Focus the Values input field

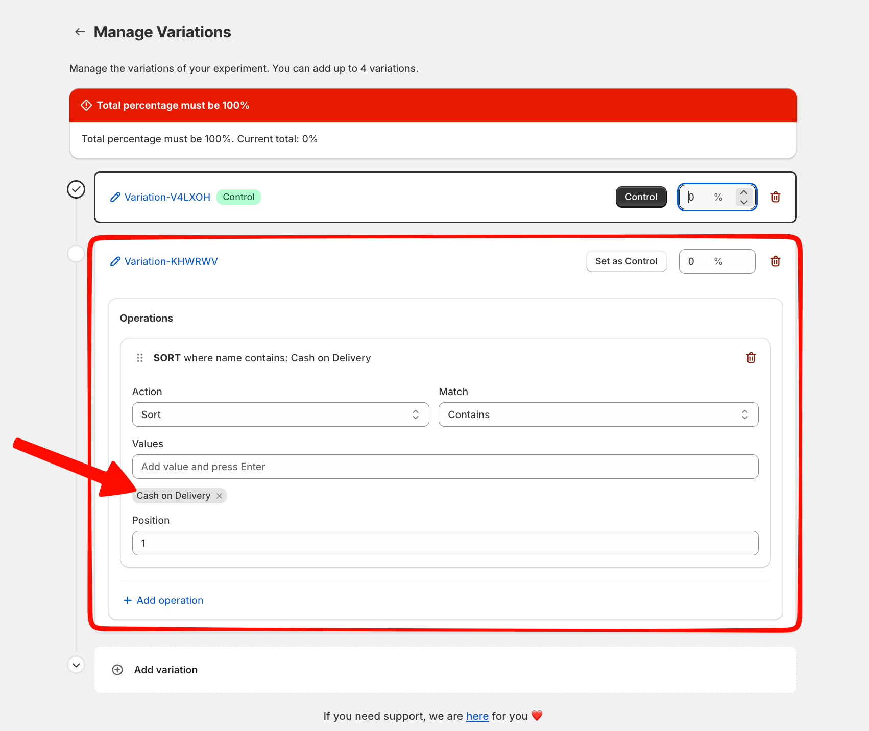pyautogui.click(x=445, y=467)
